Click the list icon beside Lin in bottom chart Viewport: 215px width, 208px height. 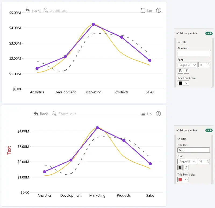tap(143, 114)
